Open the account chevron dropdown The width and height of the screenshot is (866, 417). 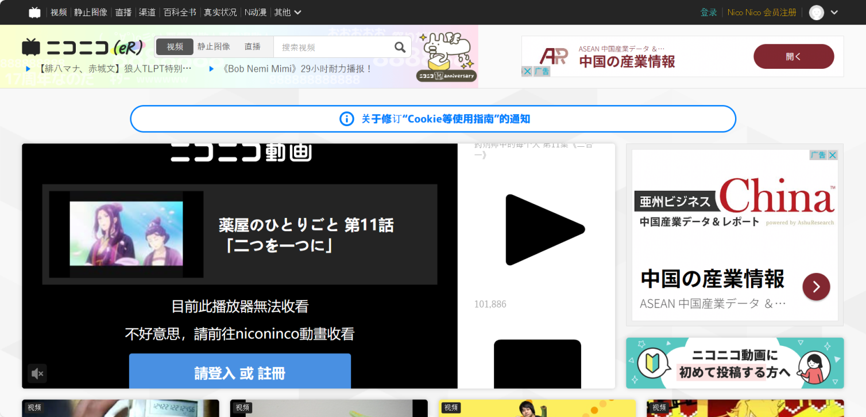tap(834, 12)
